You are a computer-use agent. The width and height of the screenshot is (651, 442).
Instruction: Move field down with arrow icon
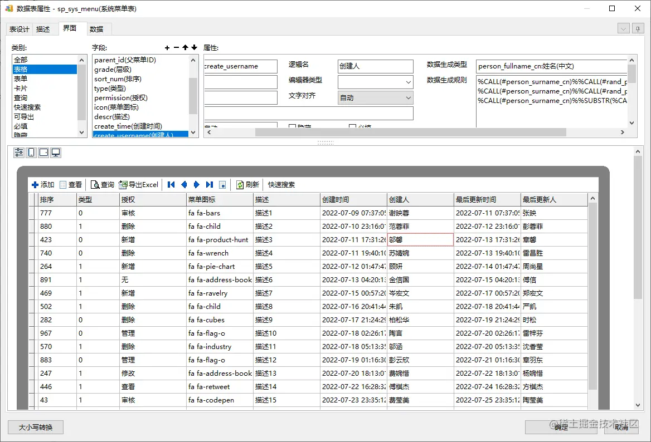(x=194, y=48)
